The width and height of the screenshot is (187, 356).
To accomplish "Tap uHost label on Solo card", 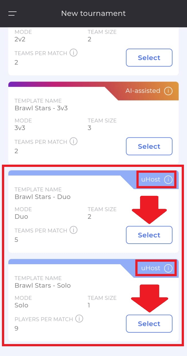I will (x=151, y=268).
